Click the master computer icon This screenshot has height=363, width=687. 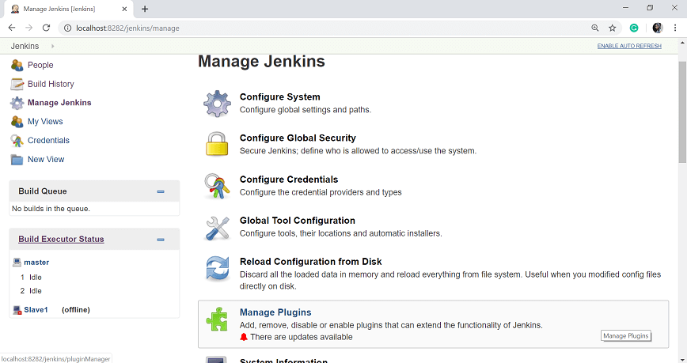[17, 263]
